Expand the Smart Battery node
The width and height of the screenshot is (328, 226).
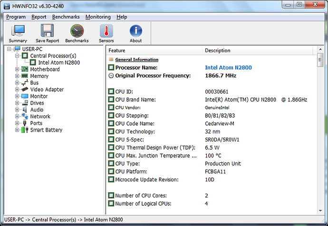click(x=17, y=130)
